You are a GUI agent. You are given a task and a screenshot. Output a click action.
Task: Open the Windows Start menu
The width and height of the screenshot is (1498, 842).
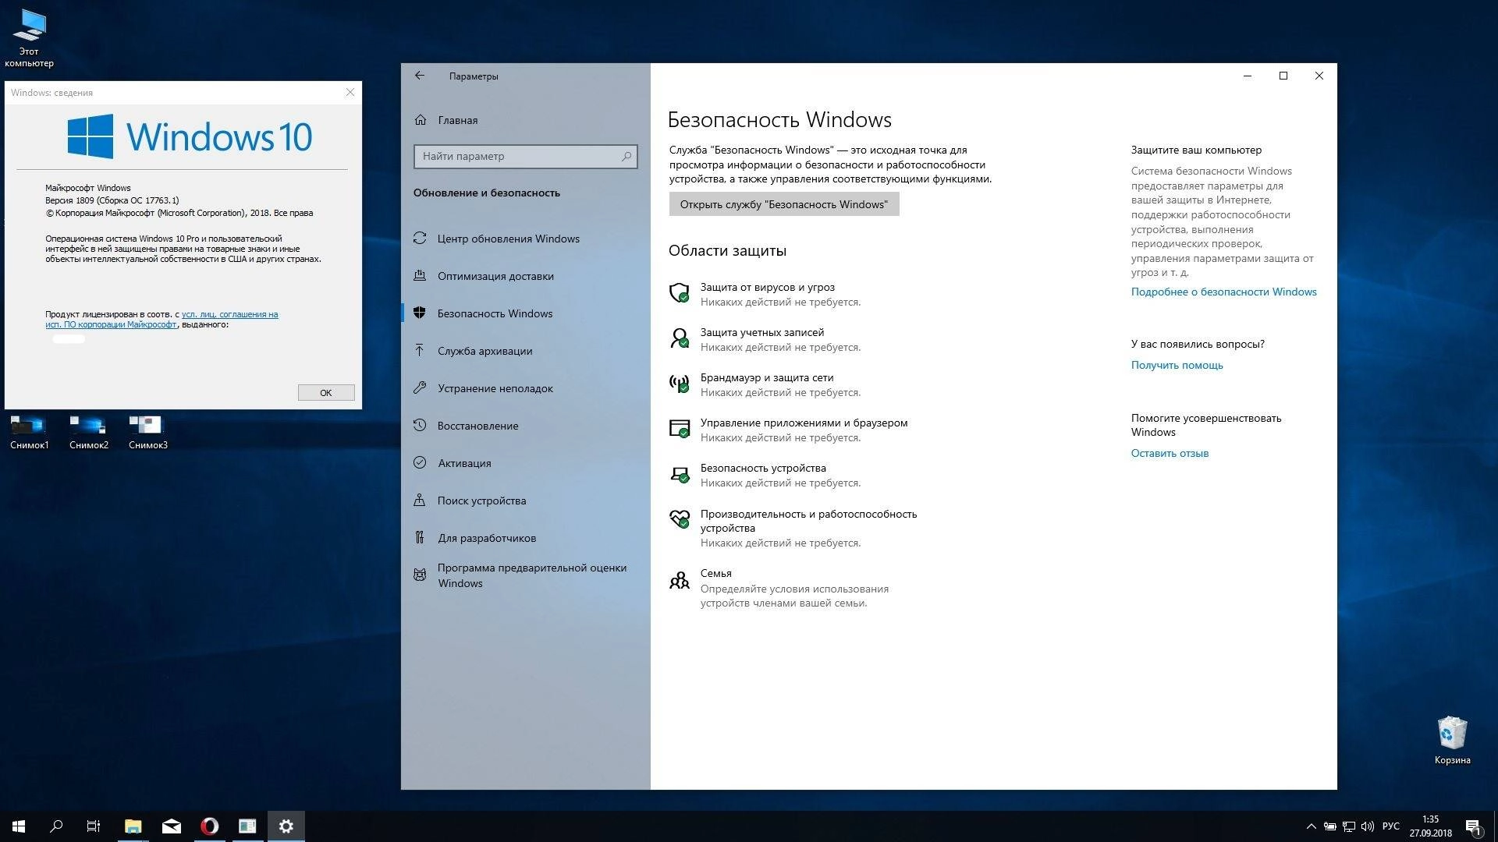[19, 826]
